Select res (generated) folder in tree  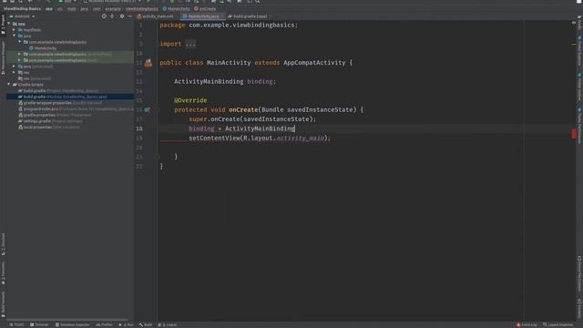pos(35,78)
